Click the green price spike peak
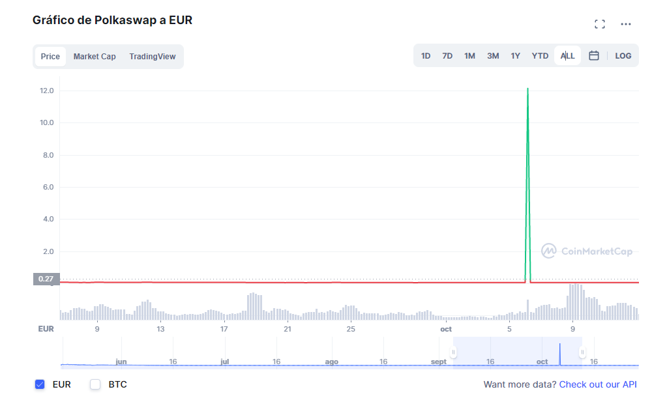The height and width of the screenshot is (398, 652). tap(527, 89)
